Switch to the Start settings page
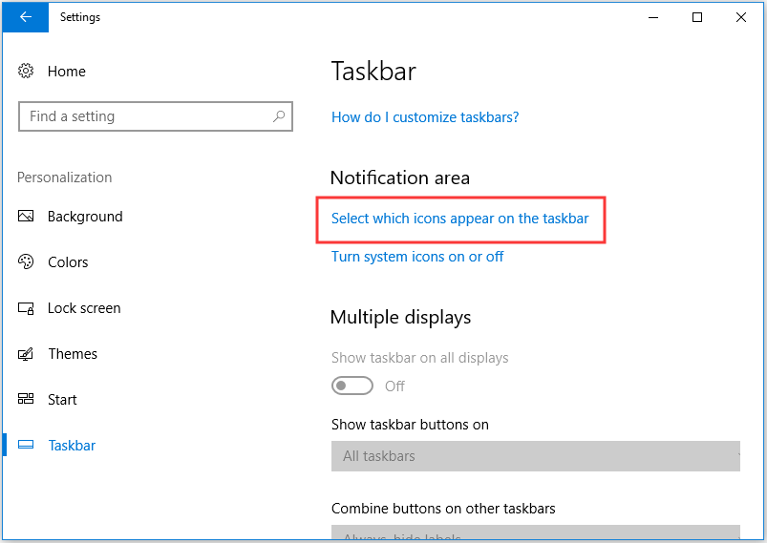767x543 pixels. pyautogui.click(x=62, y=400)
